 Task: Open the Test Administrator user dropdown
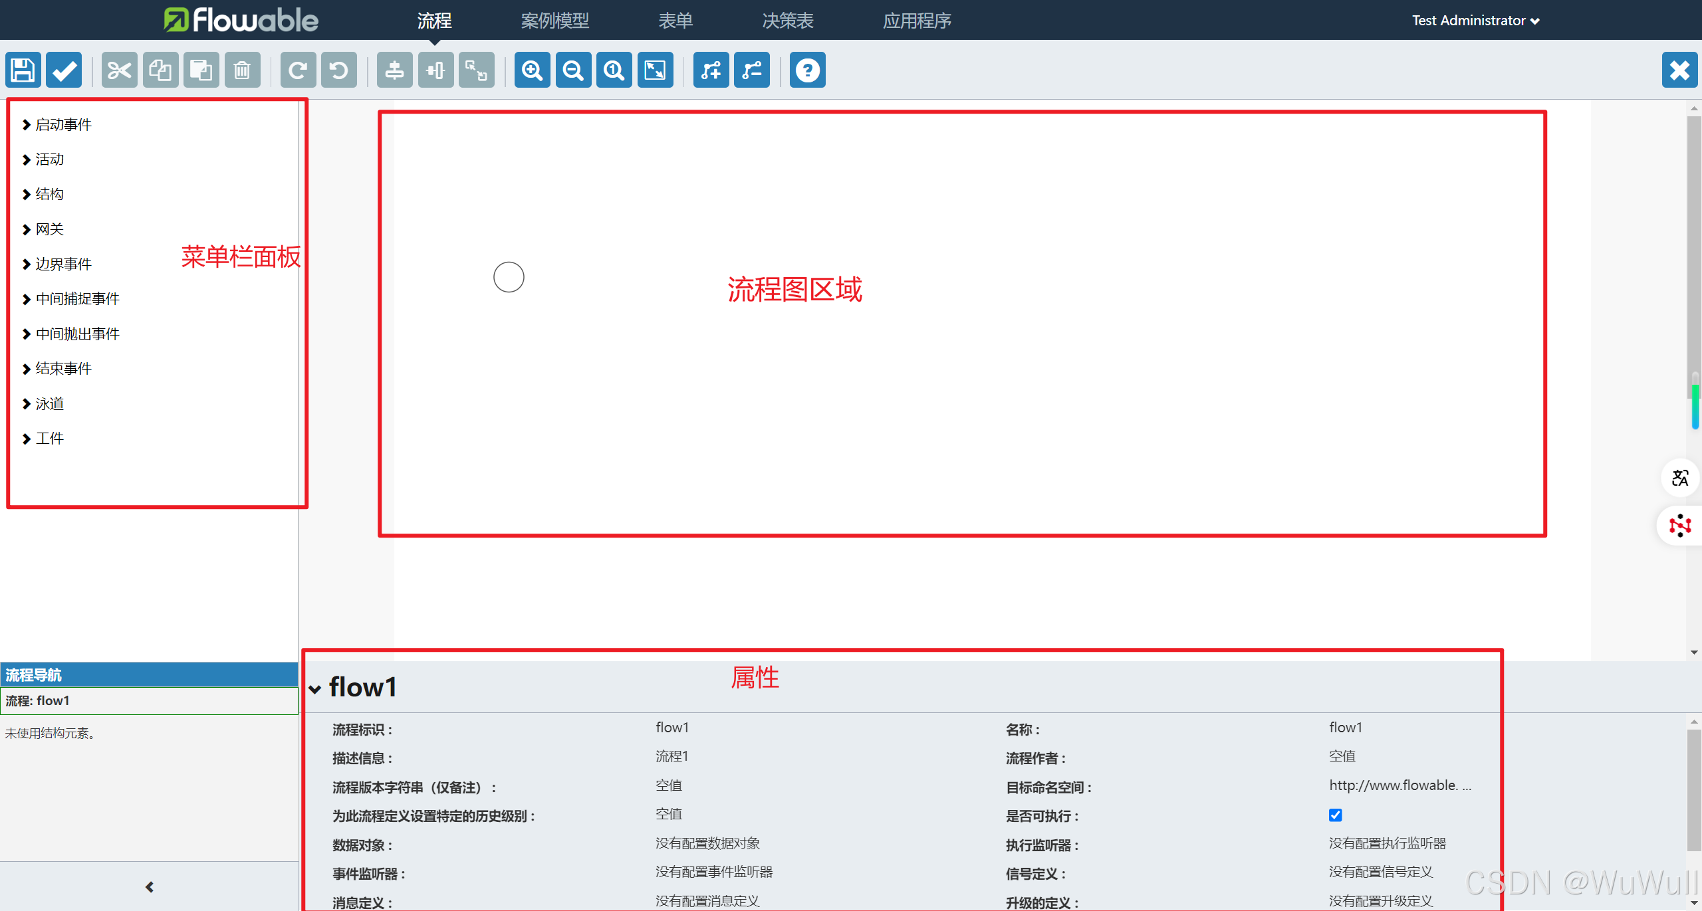point(1475,21)
